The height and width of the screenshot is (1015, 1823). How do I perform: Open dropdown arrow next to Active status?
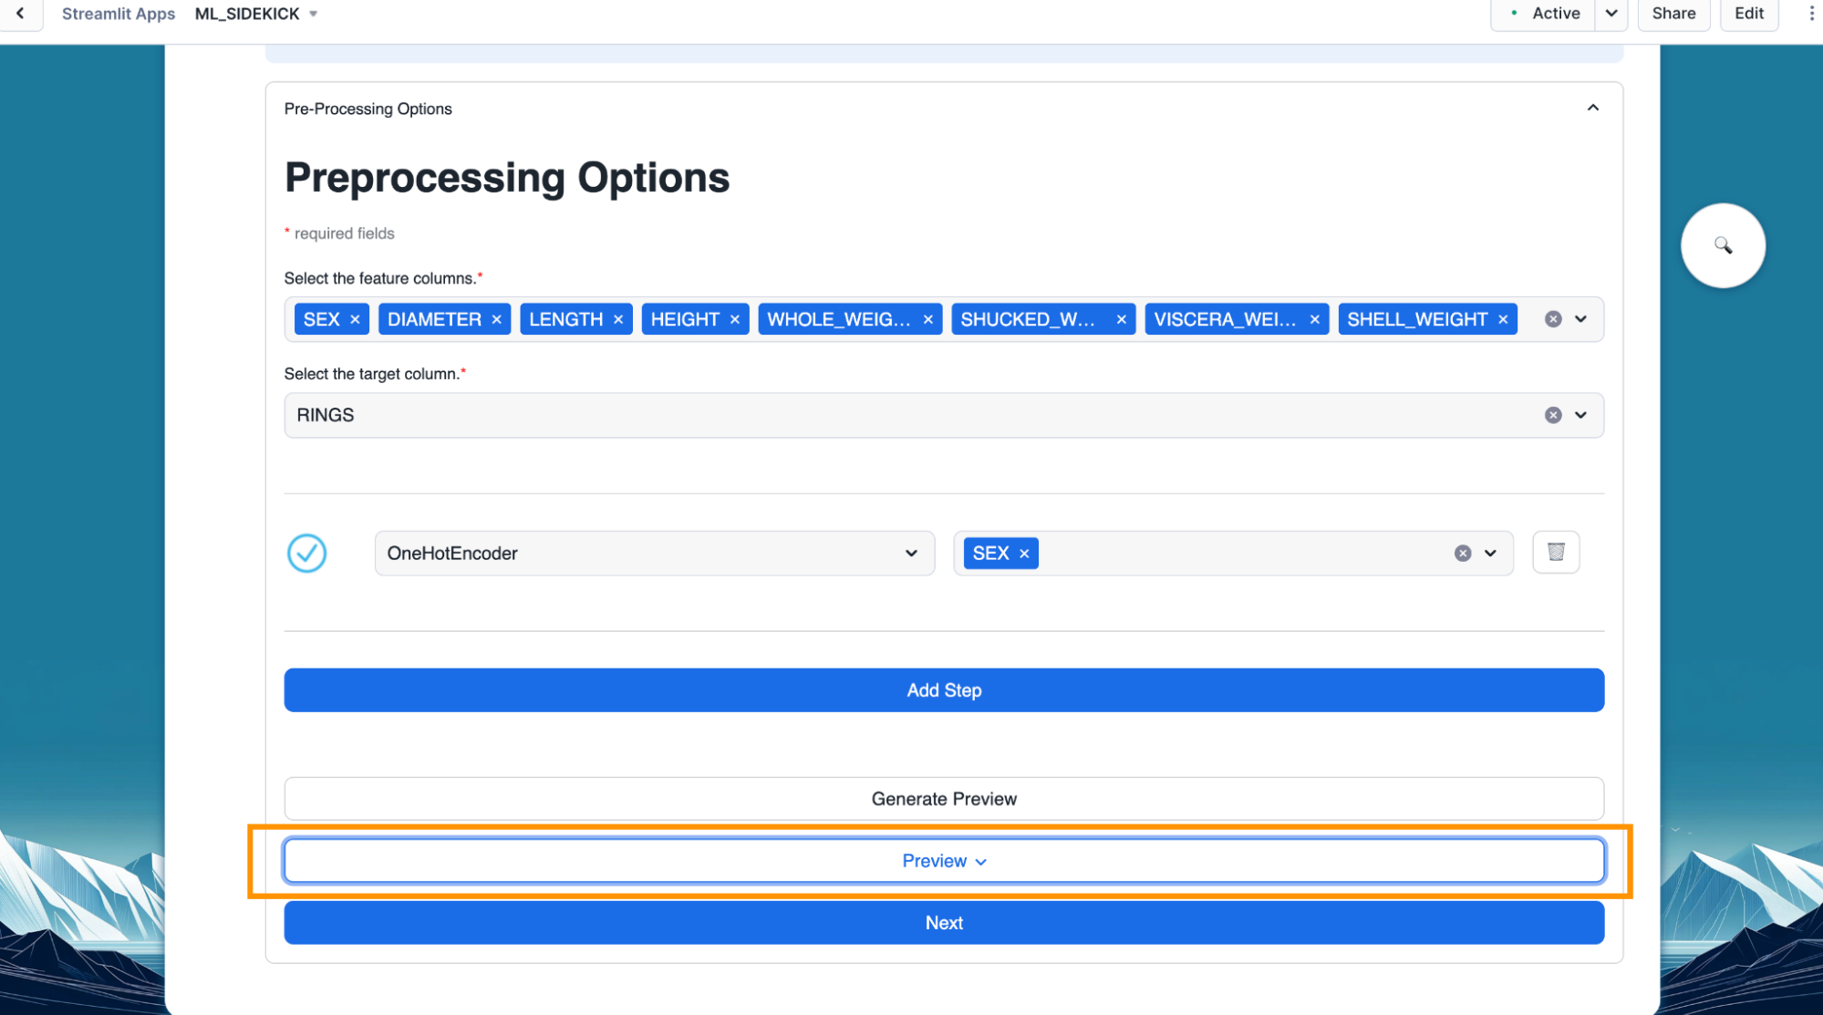(x=1611, y=14)
